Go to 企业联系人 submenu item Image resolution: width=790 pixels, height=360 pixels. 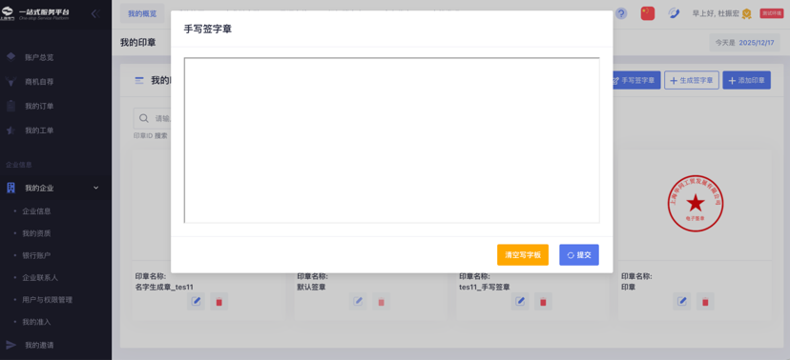40,277
